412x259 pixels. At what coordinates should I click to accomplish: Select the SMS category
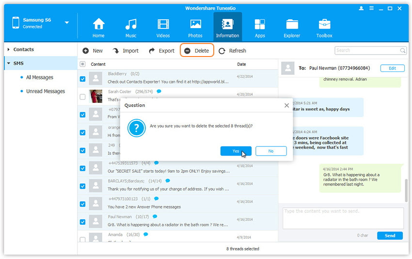click(x=18, y=63)
